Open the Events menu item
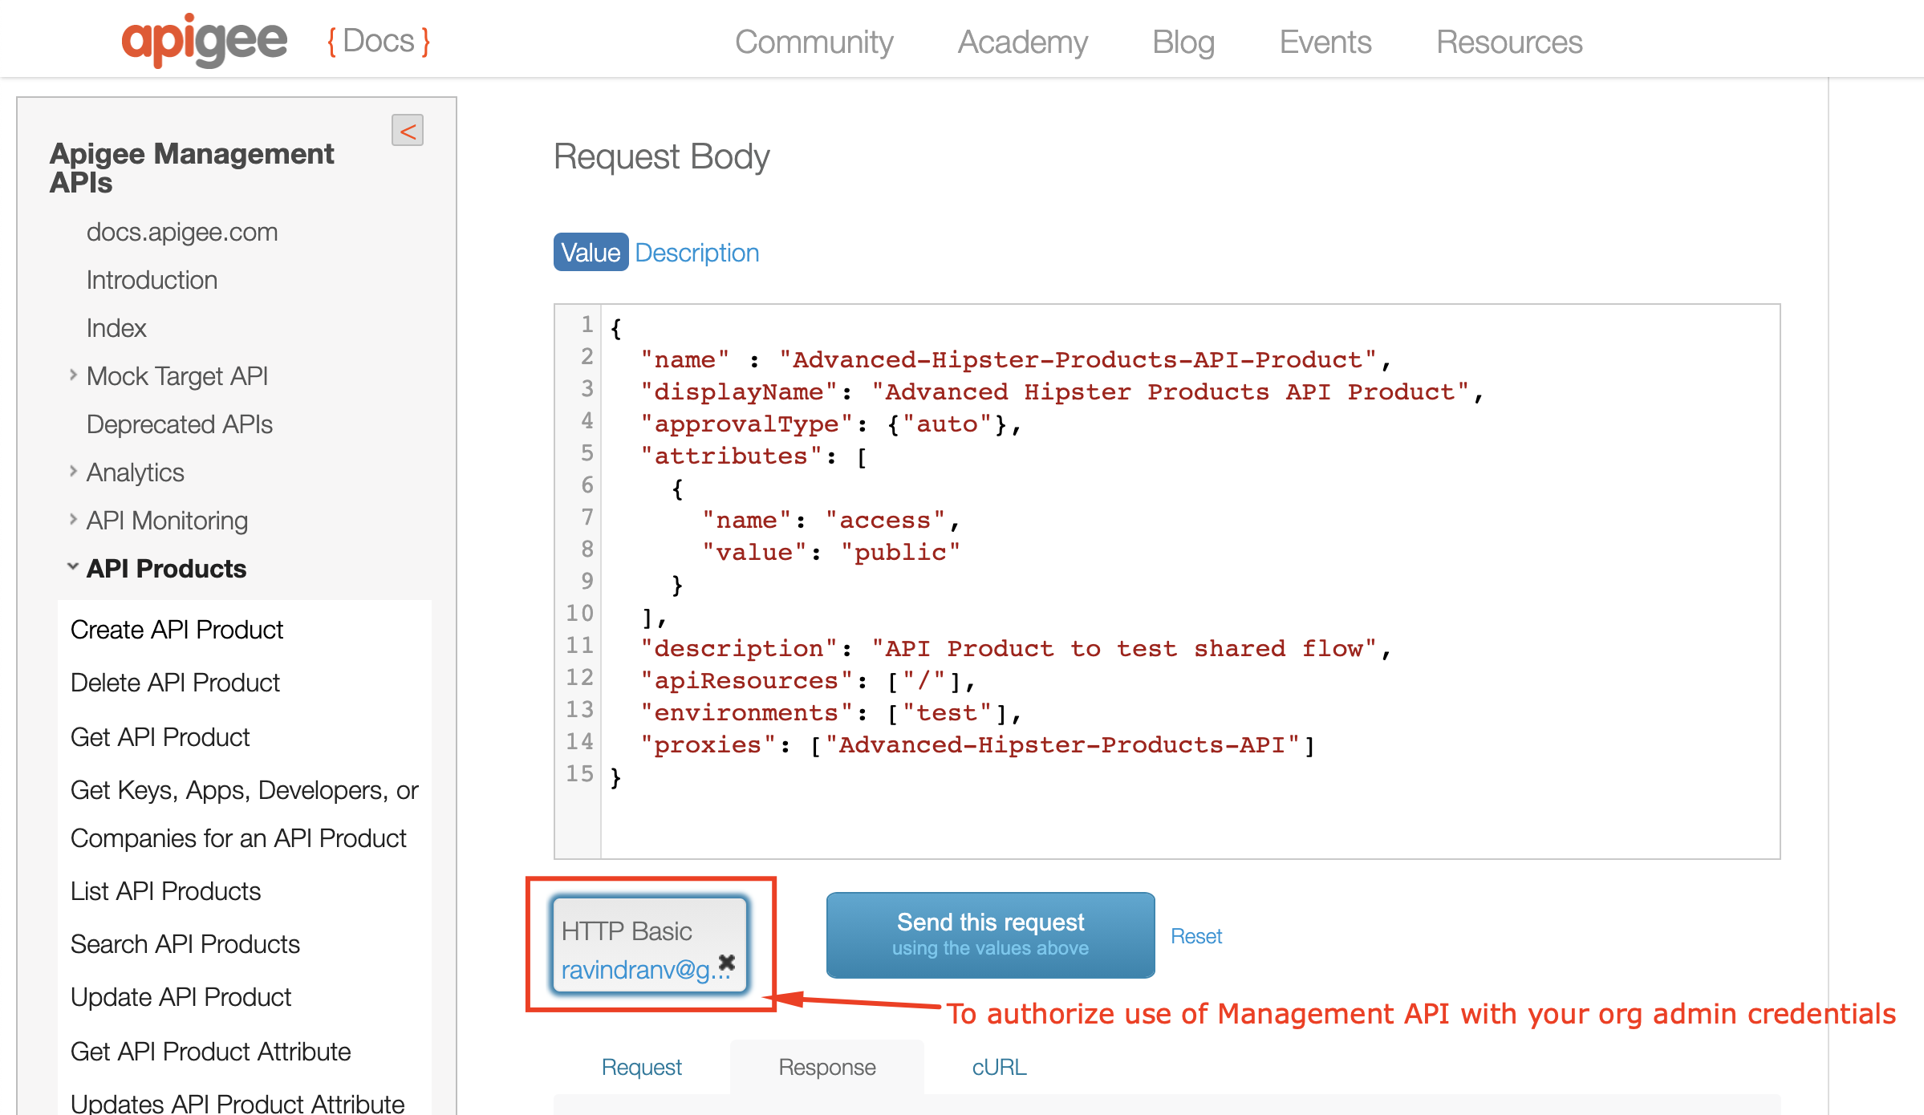 (x=1325, y=42)
